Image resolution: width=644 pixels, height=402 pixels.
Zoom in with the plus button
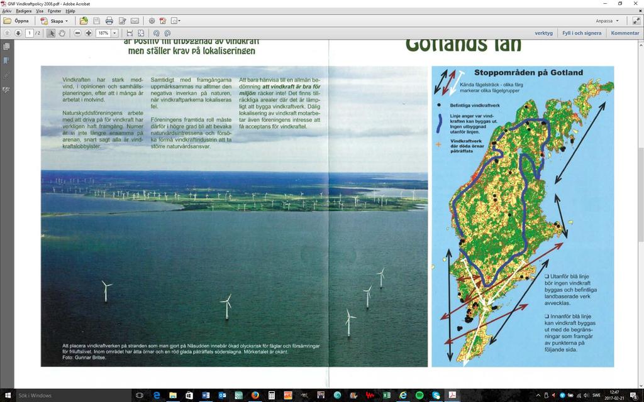coord(89,33)
